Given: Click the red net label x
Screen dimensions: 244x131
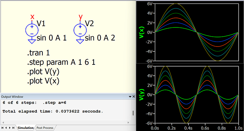Looking at the screenshot, I should pos(32,17).
